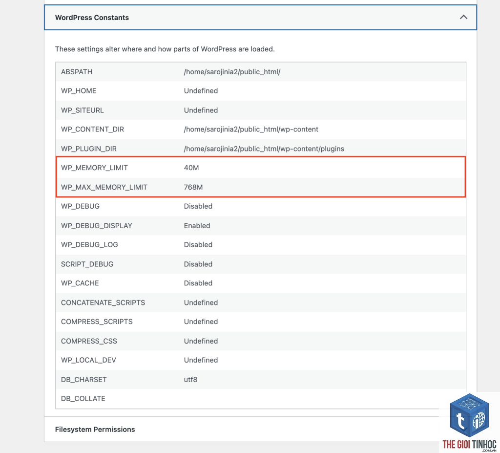Viewport: 500px width, 453px height.
Task: Click the Disabled value for WP_DEBUG_LOG
Action: pyautogui.click(x=198, y=245)
